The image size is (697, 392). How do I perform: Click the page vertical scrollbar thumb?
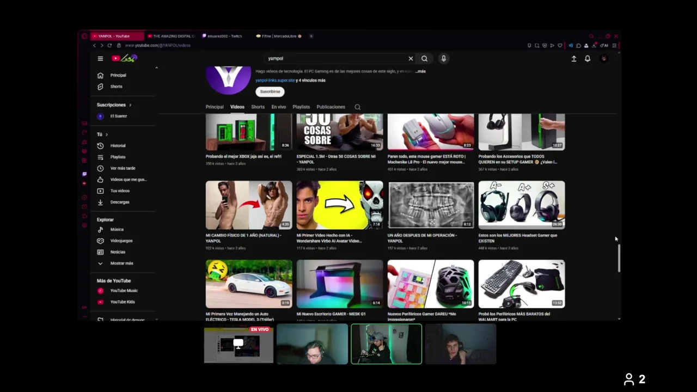point(618,258)
